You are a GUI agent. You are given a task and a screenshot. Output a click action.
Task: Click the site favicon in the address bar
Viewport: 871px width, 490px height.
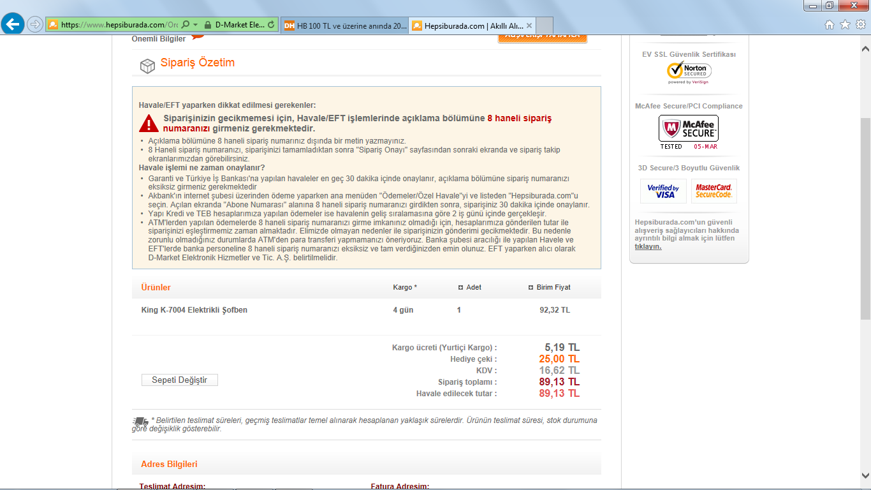click(x=53, y=25)
